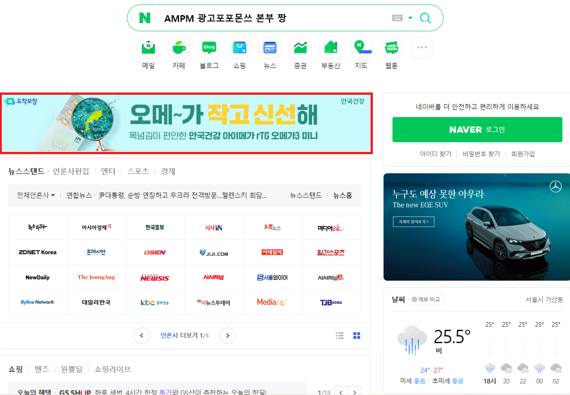The height and width of the screenshot is (395, 570).
Task: Open the 일간스포츠 press logo
Action: [331, 252]
